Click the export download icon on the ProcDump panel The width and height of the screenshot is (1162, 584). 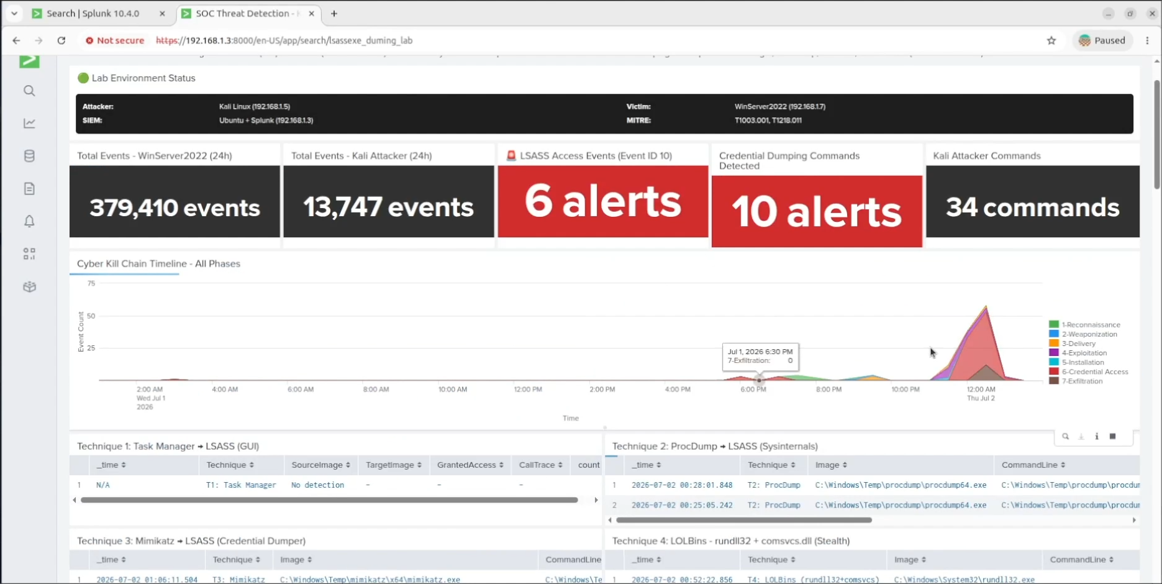click(1081, 437)
